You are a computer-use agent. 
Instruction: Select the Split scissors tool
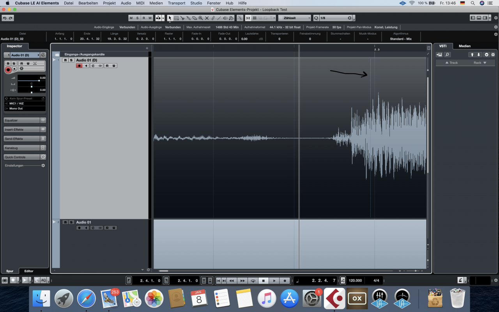(182, 18)
